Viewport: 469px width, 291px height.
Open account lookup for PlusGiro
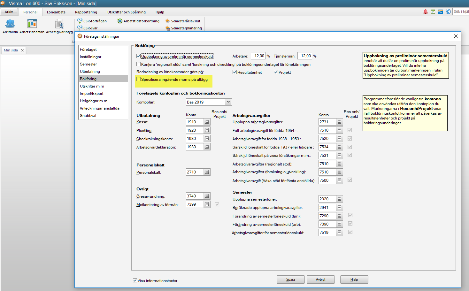coord(207,130)
